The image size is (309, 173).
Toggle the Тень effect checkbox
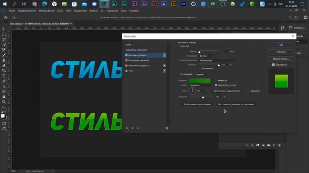(x=126, y=71)
